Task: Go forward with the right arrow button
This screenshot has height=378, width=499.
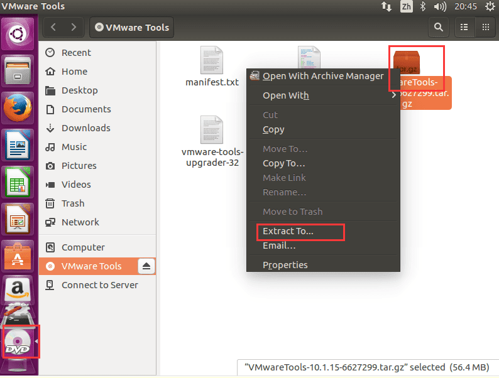Action: (x=74, y=28)
